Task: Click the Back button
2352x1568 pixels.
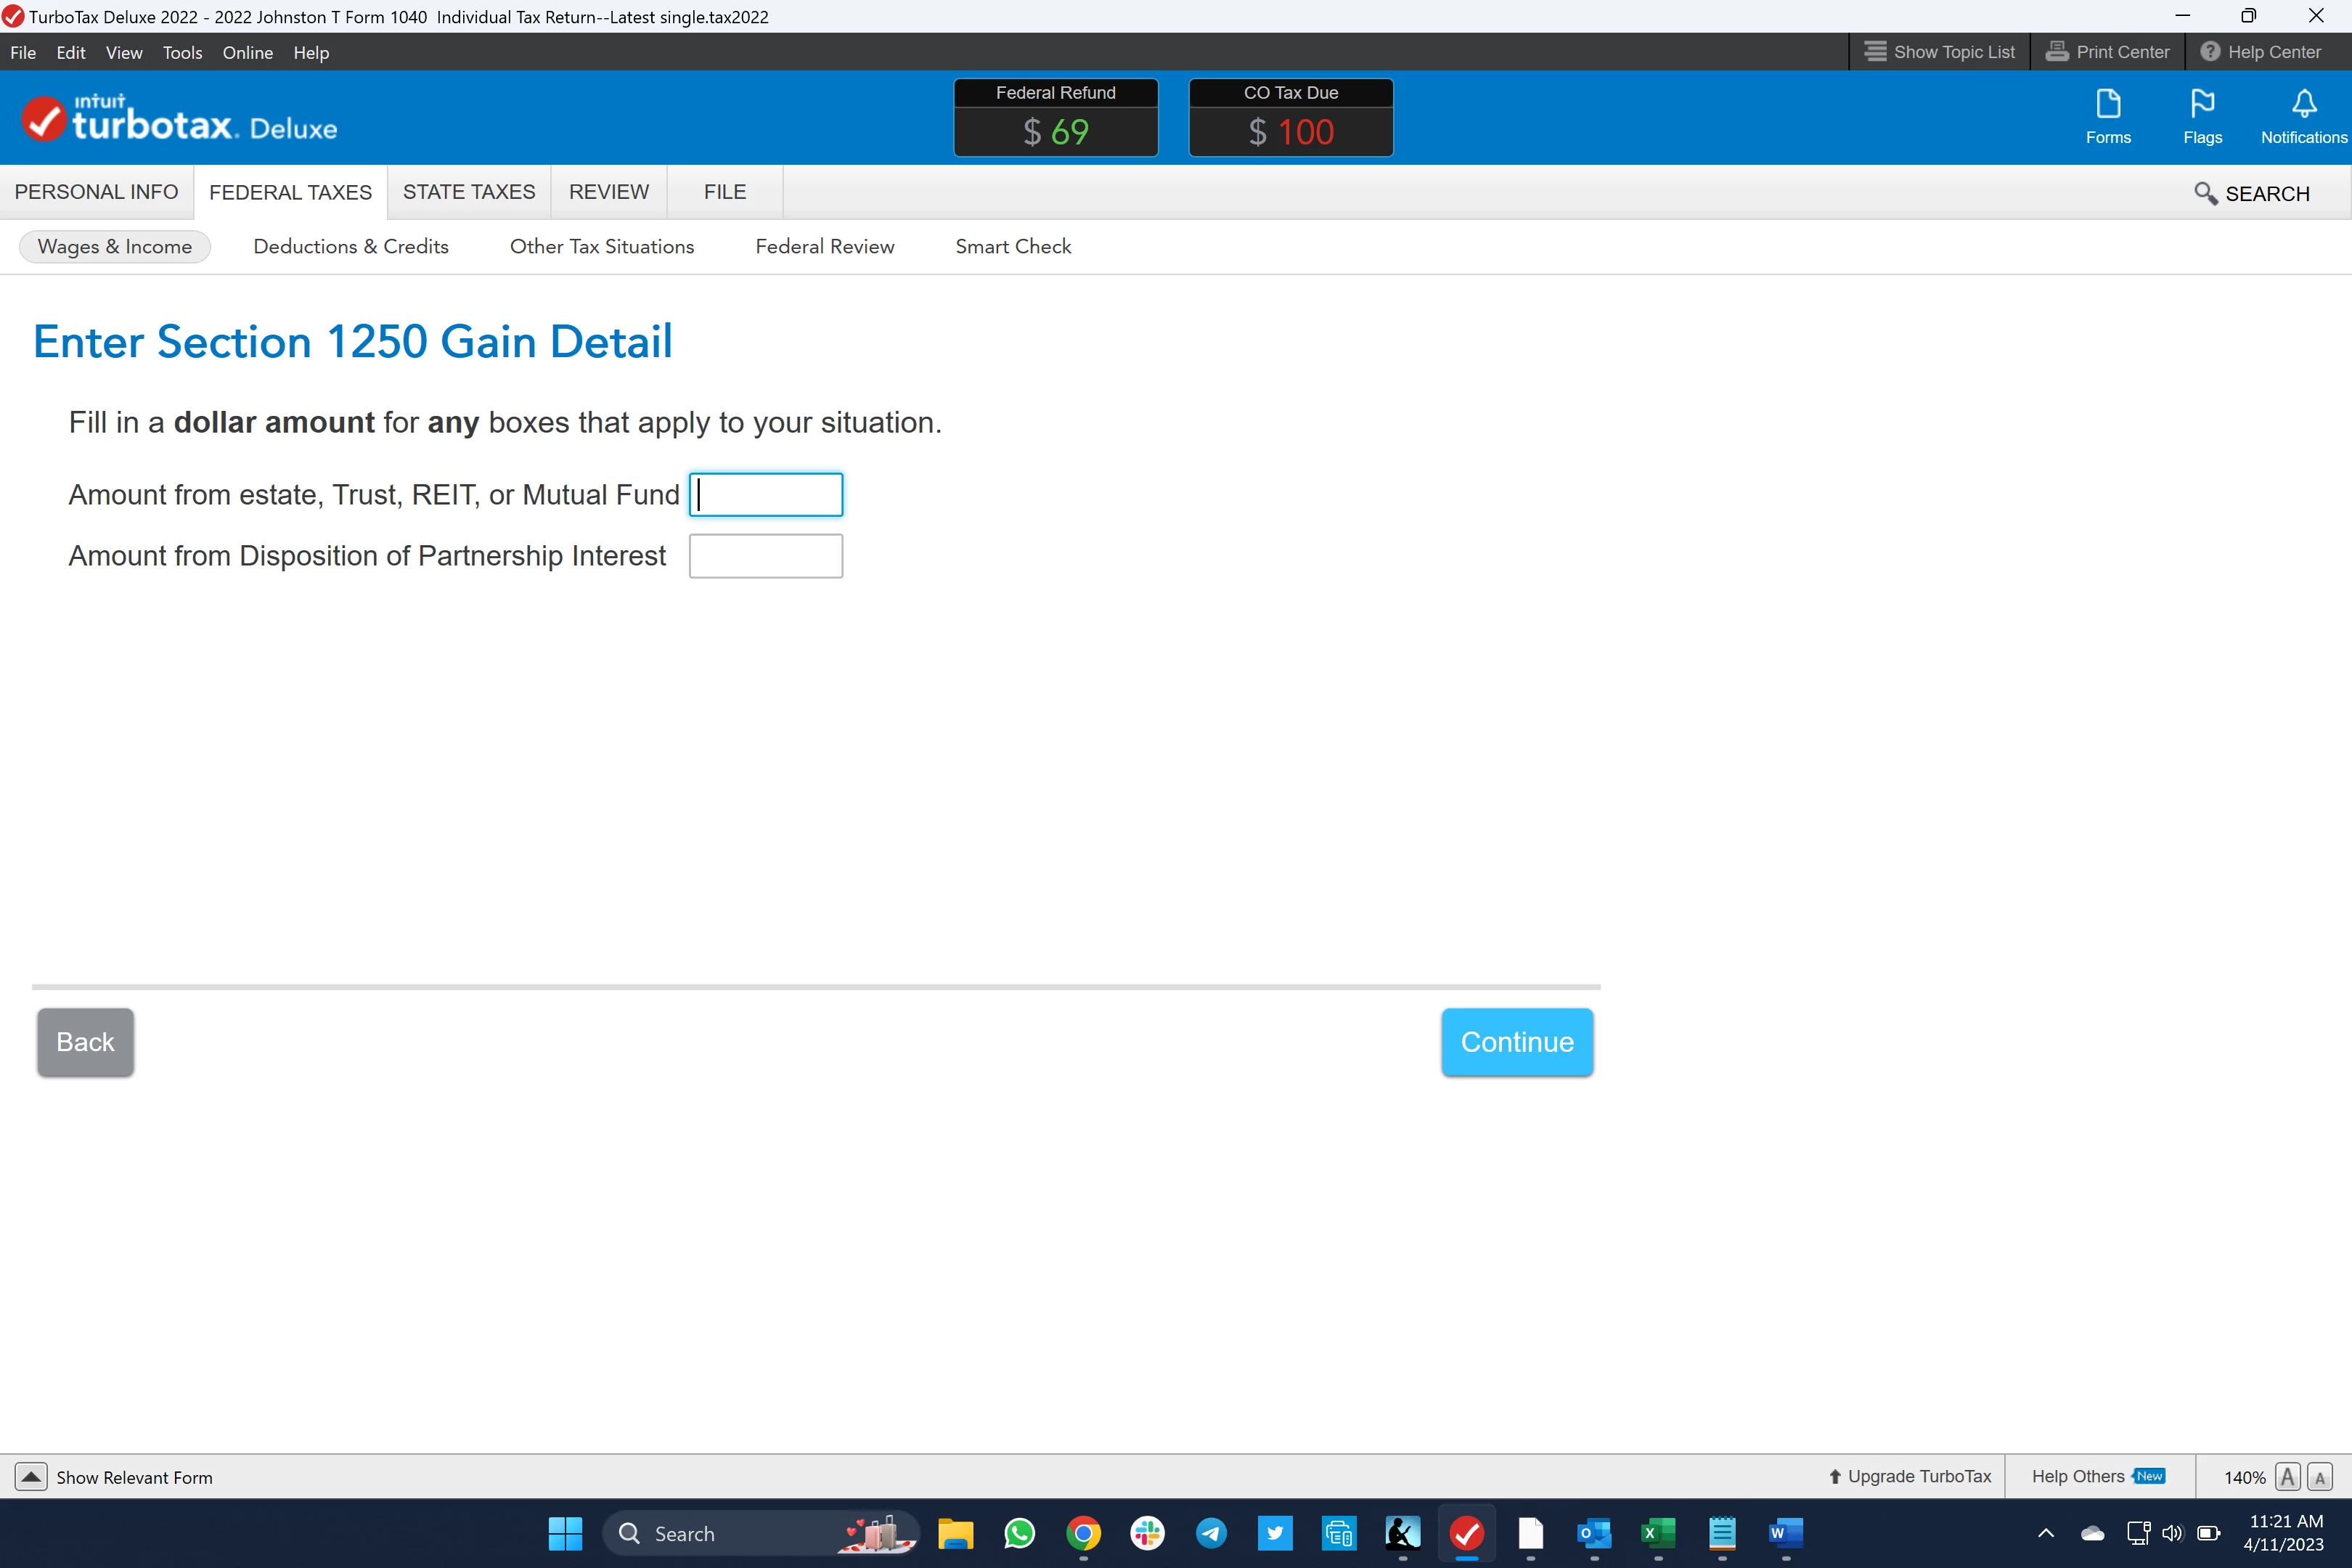Action: 85,1042
